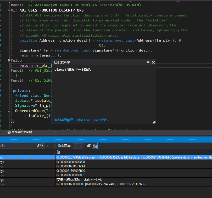The image size is (212, 198).
Task: Click the search box in locals panel
Action: point(18,146)
